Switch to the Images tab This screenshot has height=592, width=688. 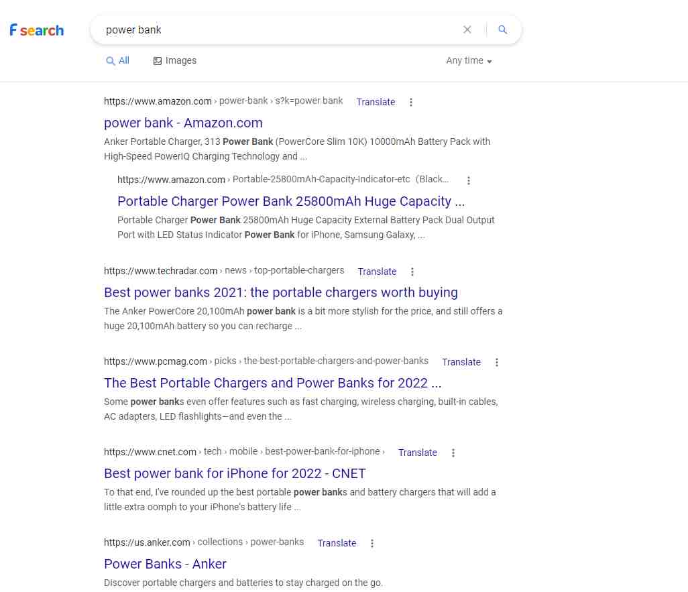point(174,60)
